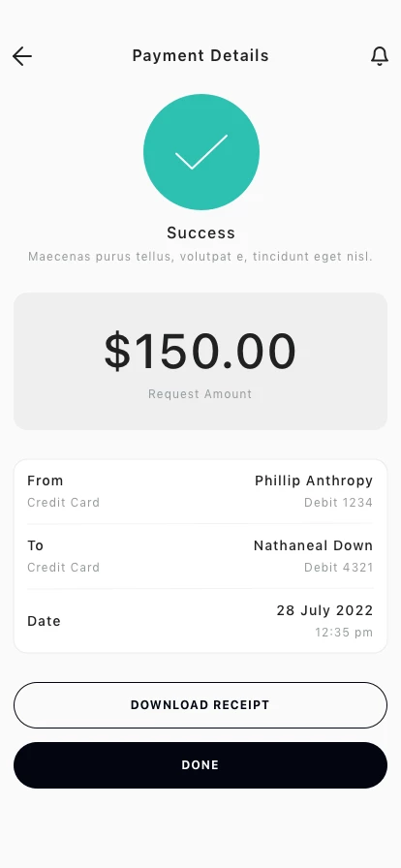
Task: Tap the Debit 4321 card number
Action: coord(338,568)
